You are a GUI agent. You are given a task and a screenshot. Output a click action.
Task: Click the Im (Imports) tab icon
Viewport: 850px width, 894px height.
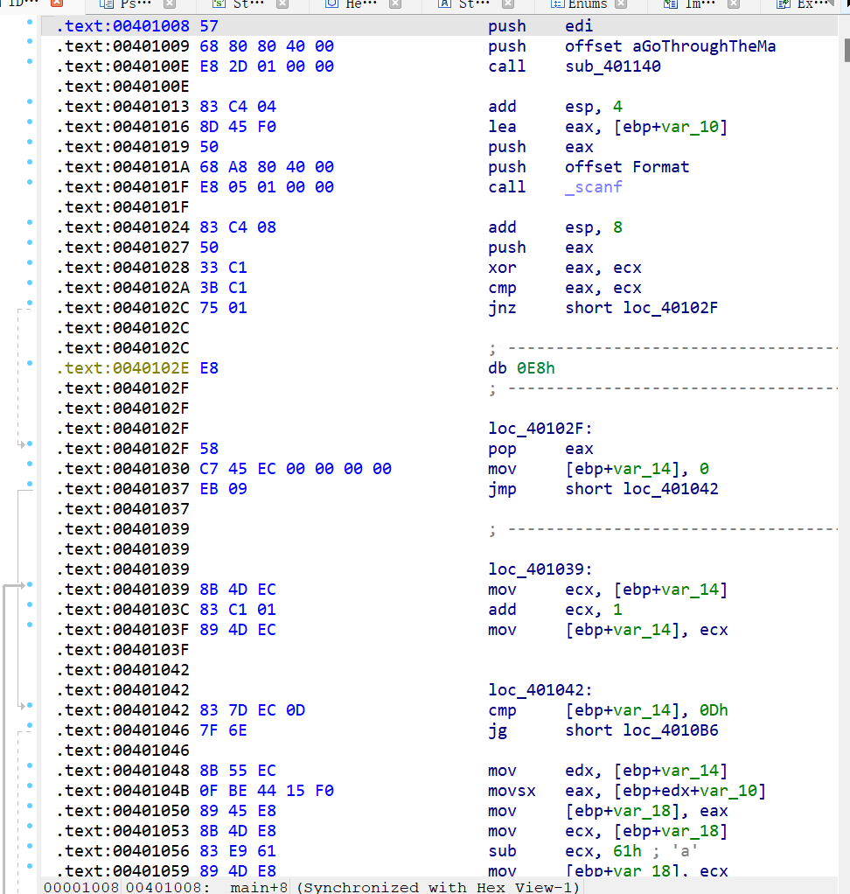[x=670, y=4]
